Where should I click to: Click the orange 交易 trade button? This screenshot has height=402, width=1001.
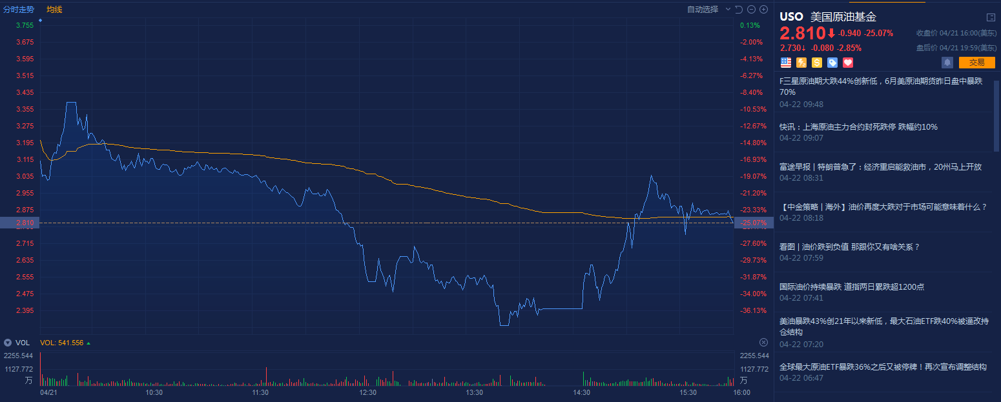coord(976,63)
